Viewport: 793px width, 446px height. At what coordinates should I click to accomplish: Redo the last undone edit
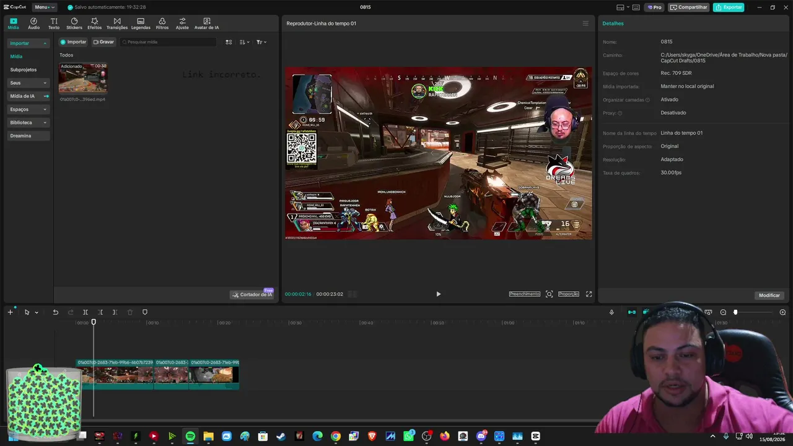point(70,312)
